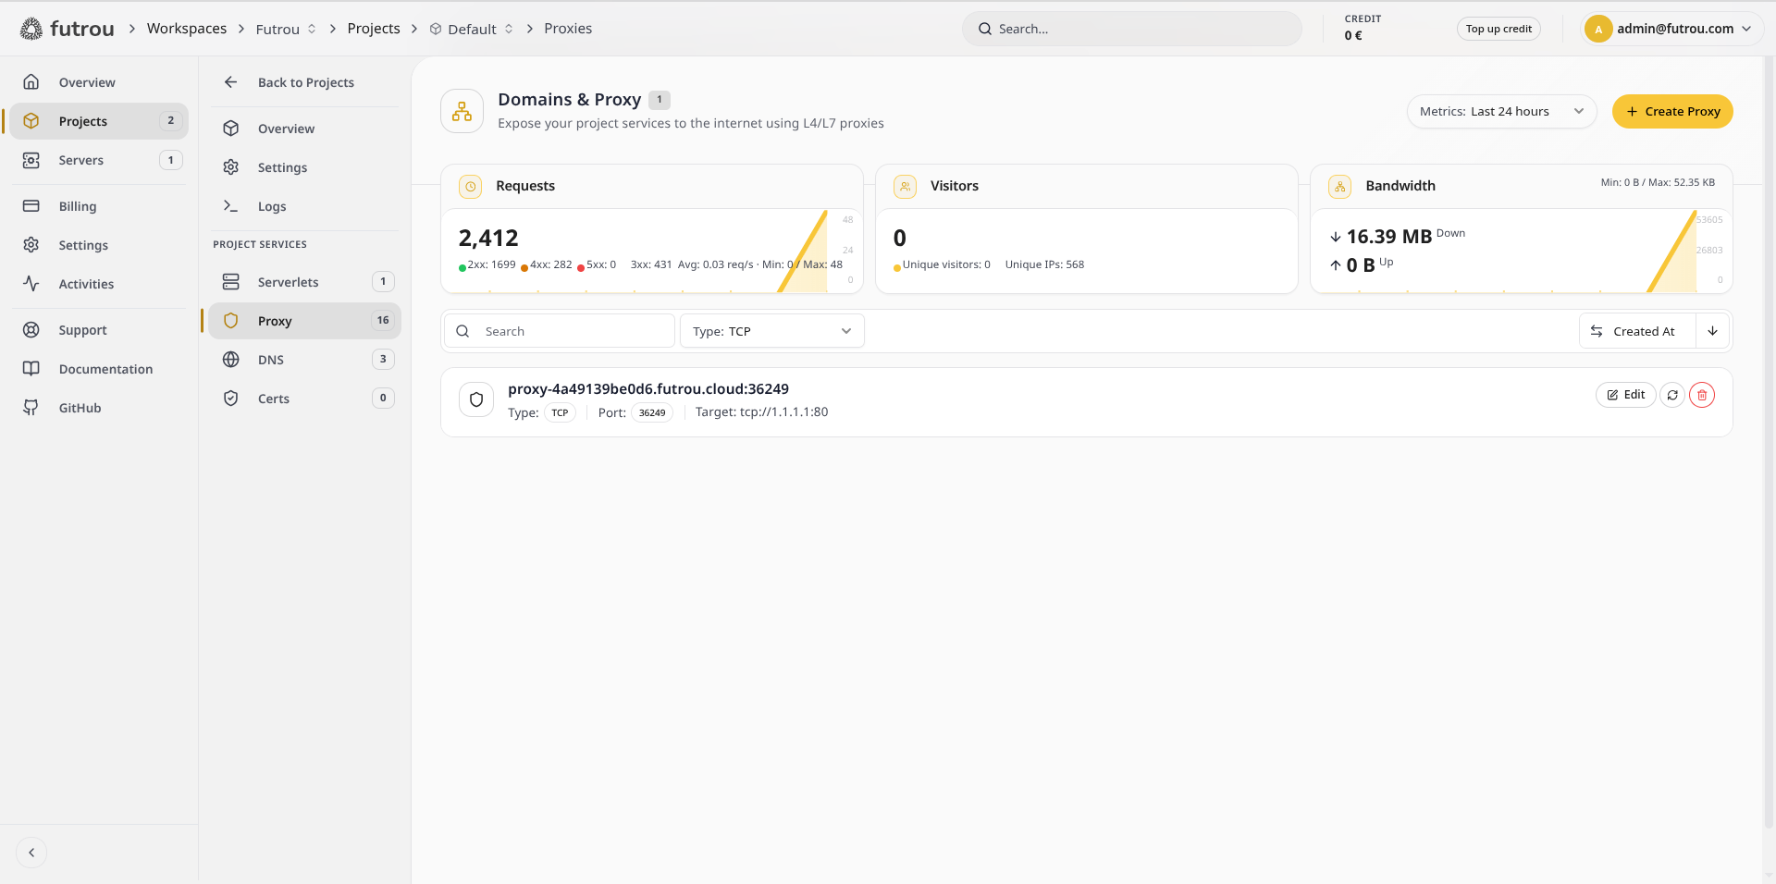Open Documentation from the sidebar
Image resolution: width=1776 pixels, height=884 pixels.
coord(99,369)
